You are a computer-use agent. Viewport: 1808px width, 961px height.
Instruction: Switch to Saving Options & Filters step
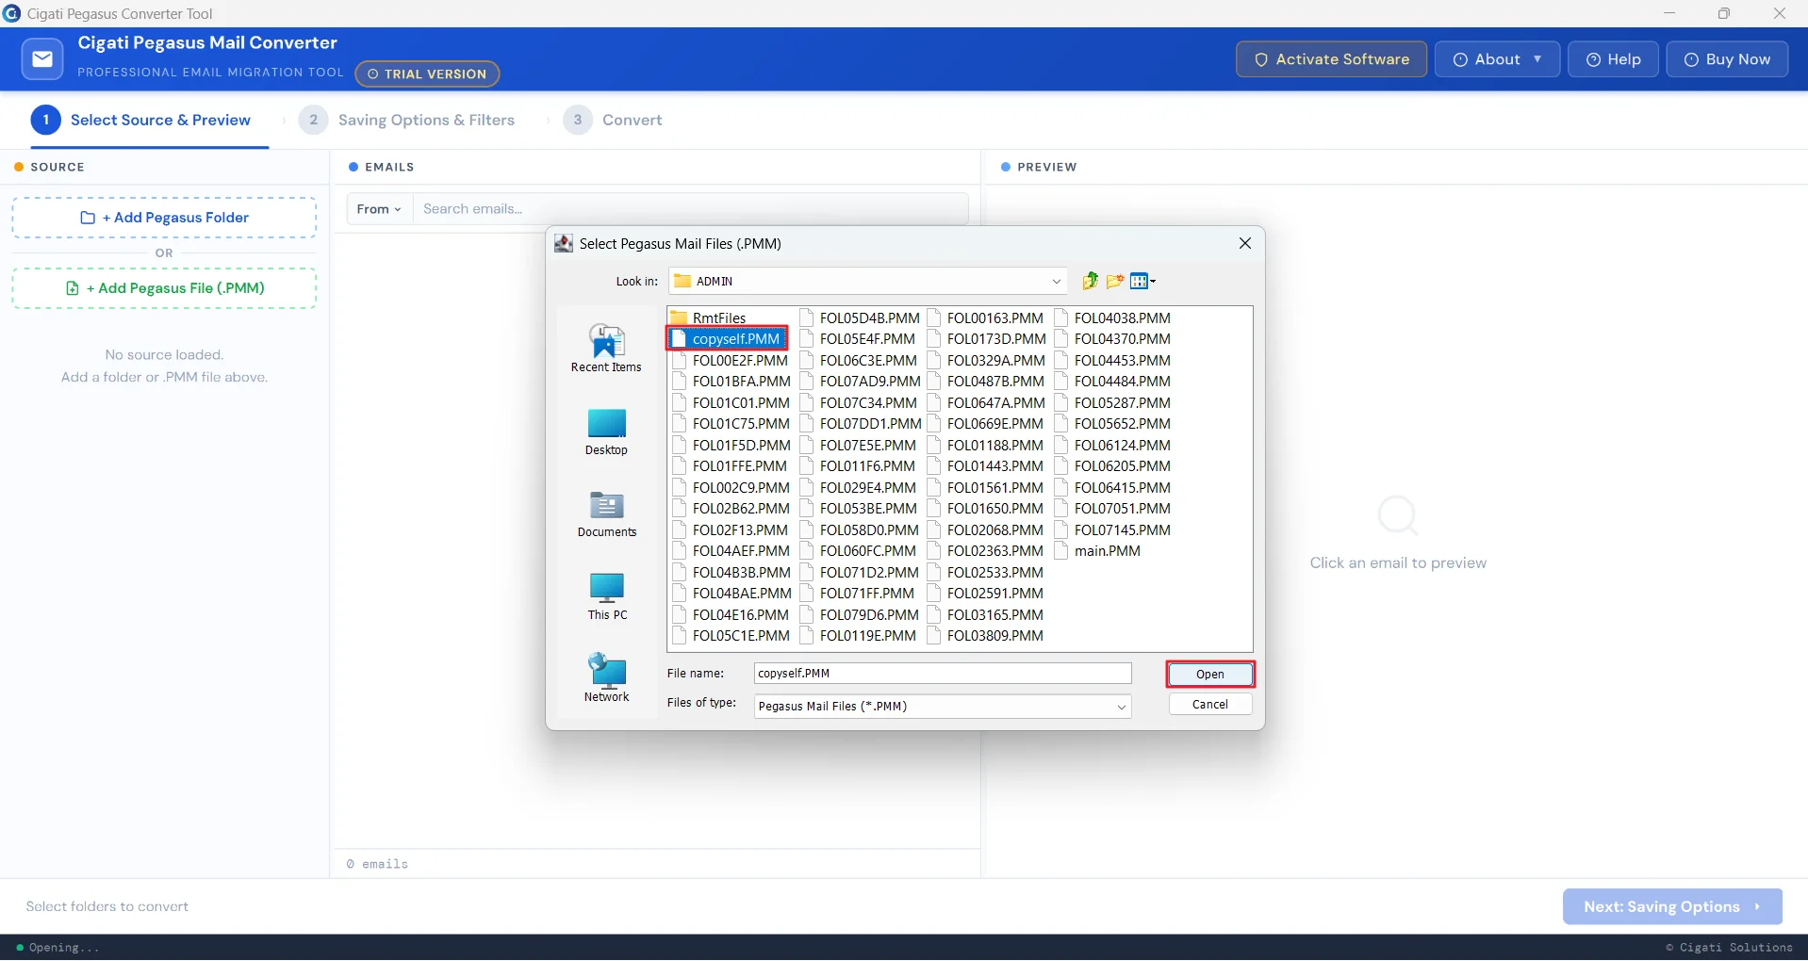407,121
